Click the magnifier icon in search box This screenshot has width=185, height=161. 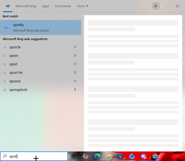(x=5, y=156)
